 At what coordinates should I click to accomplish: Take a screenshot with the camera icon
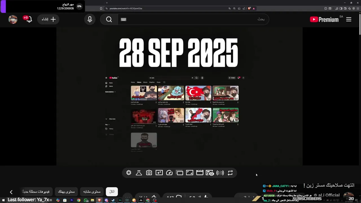(x=149, y=173)
